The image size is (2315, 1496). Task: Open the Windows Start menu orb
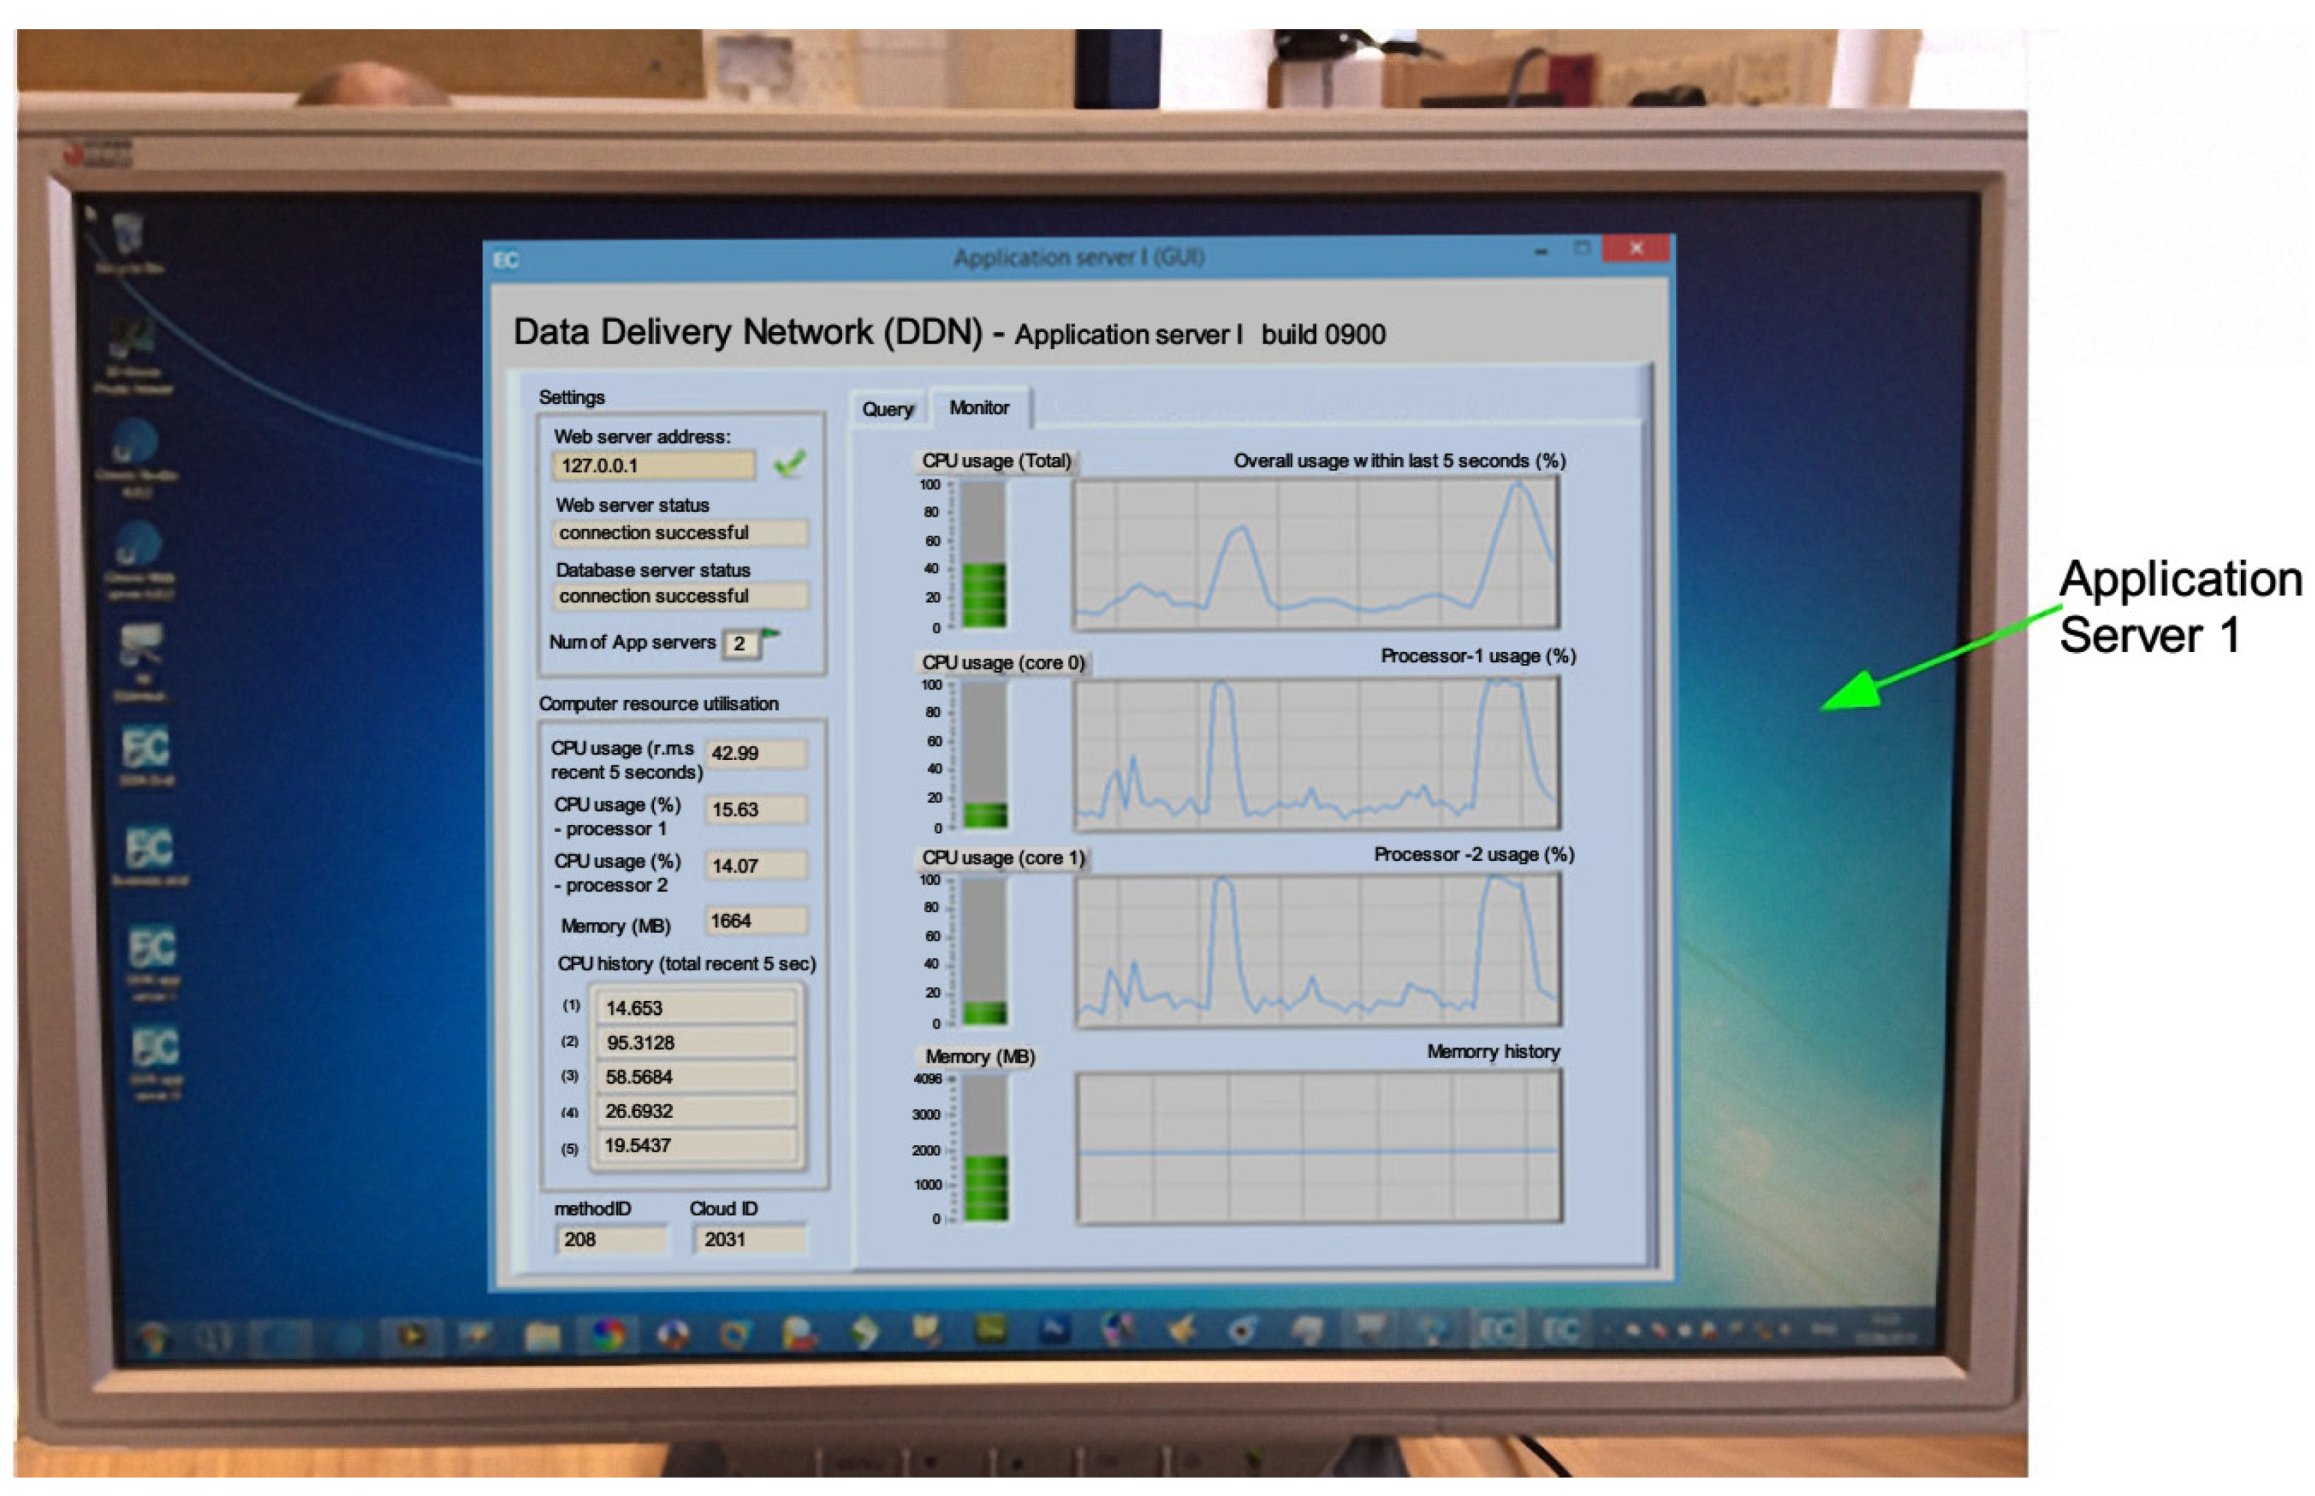pyautogui.click(x=152, y=1339)
